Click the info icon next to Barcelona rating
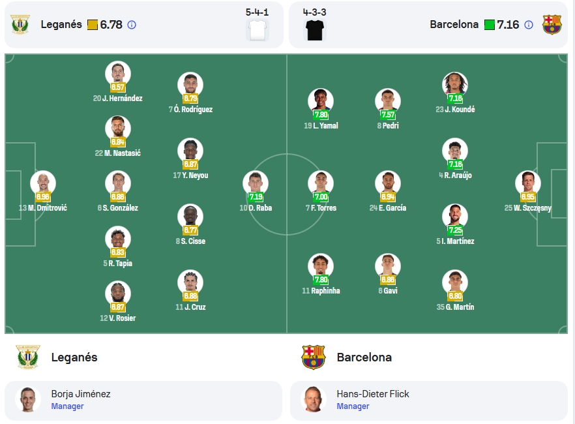Image resolution: width=575 pixels, height=424 pixels. pos(529,25)
